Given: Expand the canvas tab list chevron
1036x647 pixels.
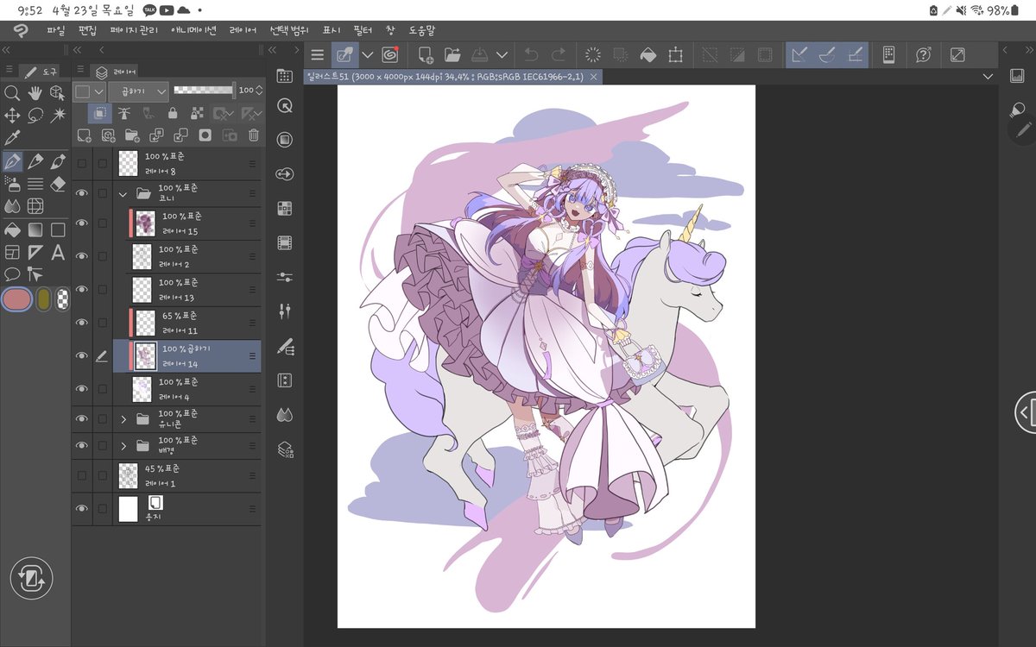Looking at the screenshot, I should pyautogui.click(x=988, y=77).
